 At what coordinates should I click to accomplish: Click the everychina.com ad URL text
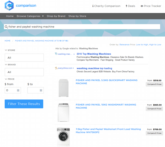coord(65,68)
